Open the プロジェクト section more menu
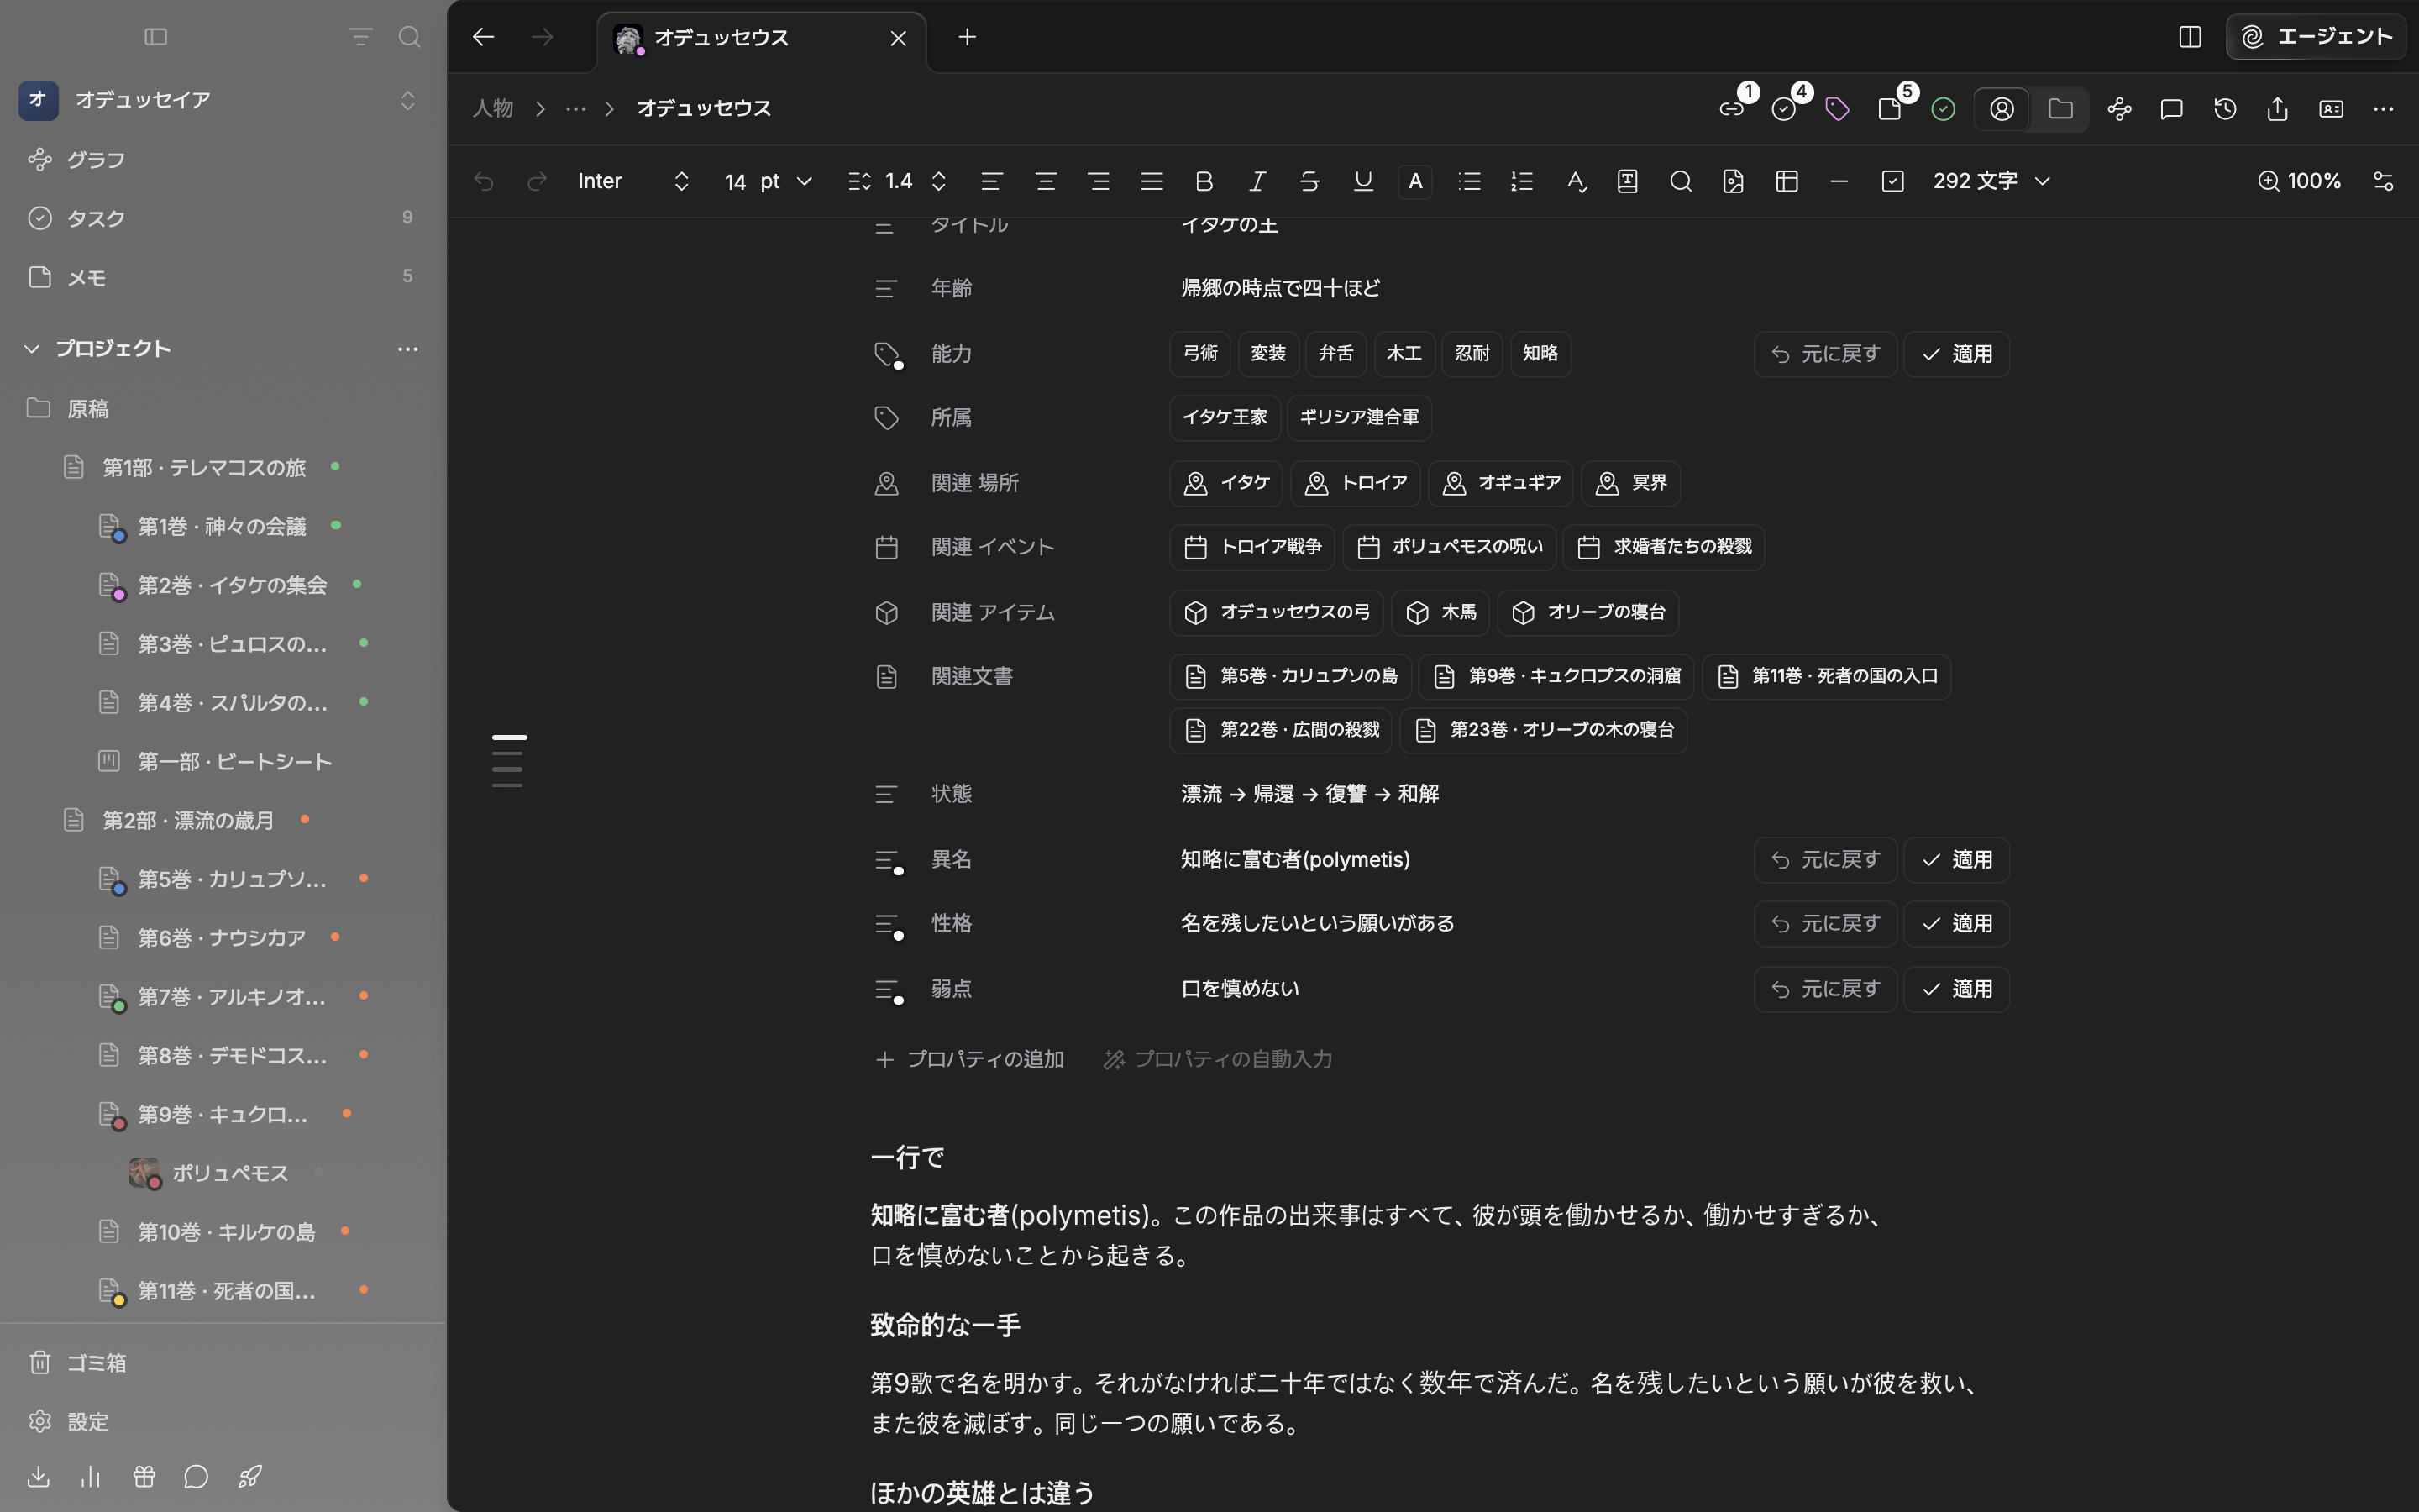 pyautogui.click(x=408, y=349)
